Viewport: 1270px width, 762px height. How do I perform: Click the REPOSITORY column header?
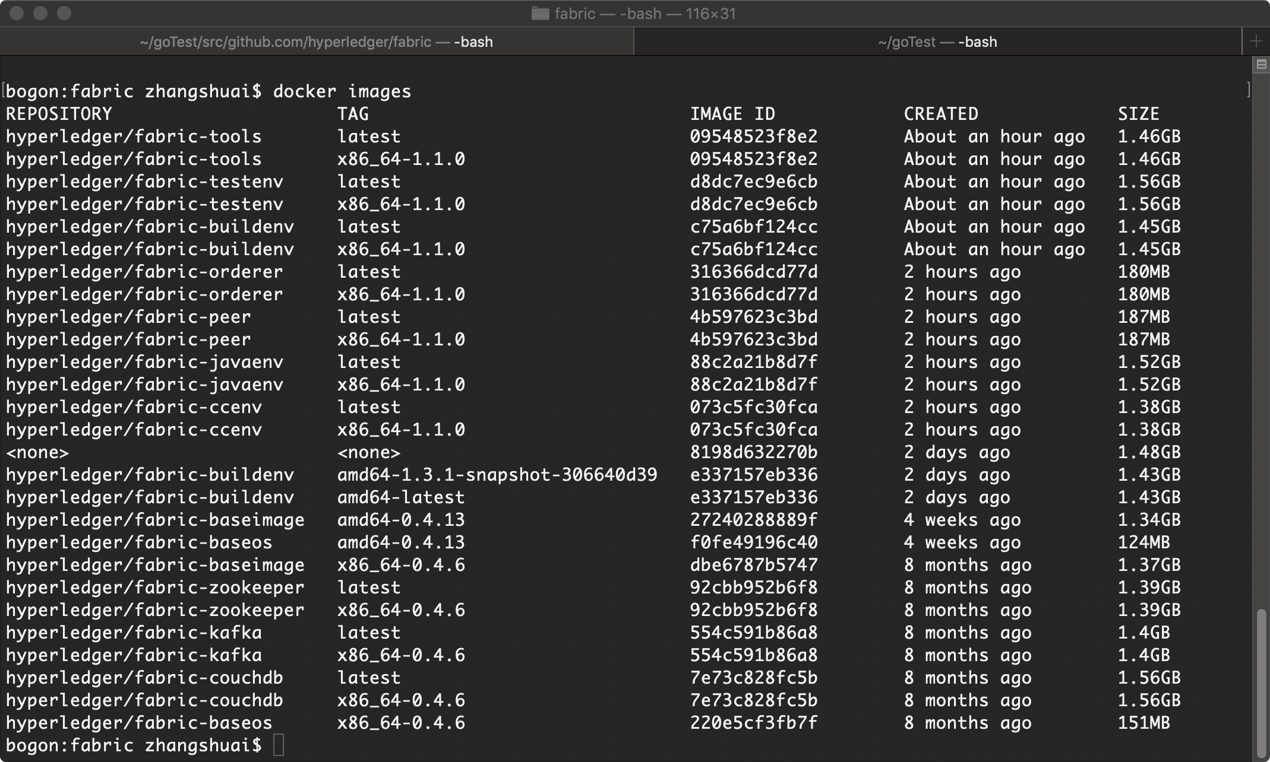click(59, 114)
